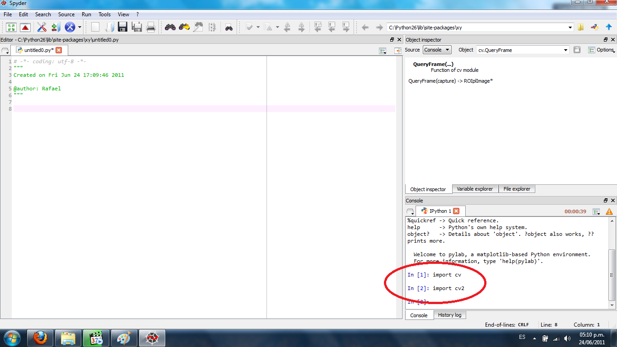The width and height of the screenshot is (617, 347).
Task: Open the editor tab browse dropdown
Action: coord(5,51)
